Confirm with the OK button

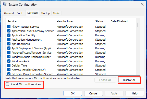pos(73,93)
